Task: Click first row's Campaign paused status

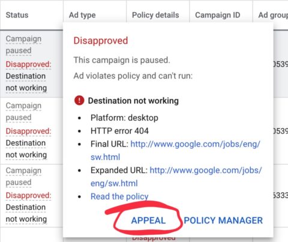Action: point(23,44)
